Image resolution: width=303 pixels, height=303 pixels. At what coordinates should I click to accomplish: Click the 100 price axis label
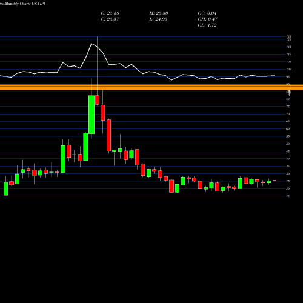click(289, 69)
